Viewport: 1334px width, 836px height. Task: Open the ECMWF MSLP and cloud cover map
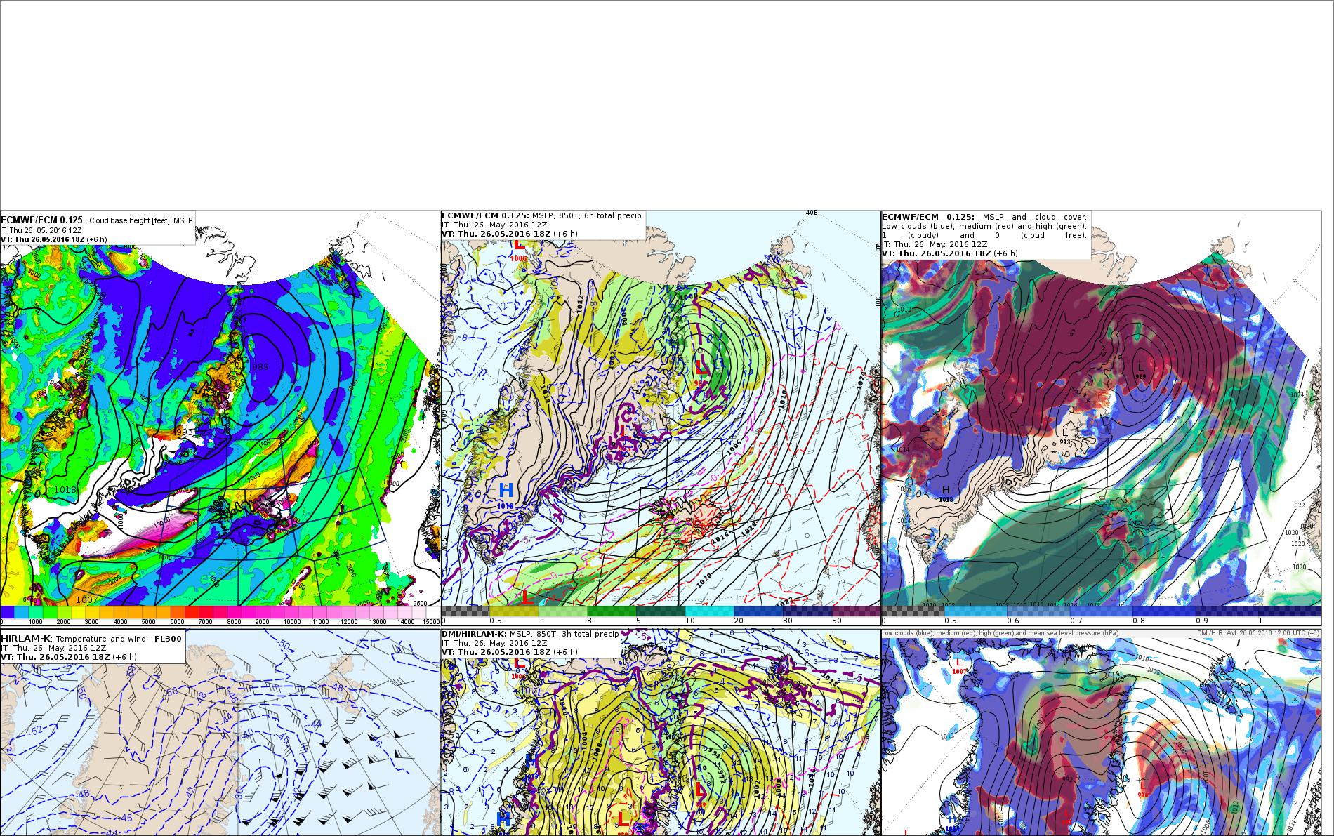coord(1101,418)
